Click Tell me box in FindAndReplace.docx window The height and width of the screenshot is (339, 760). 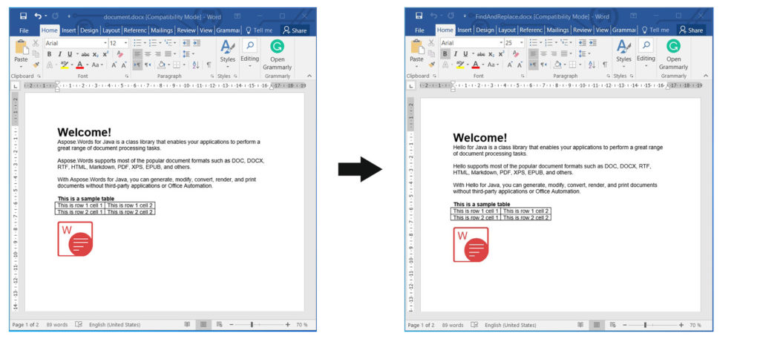(x=655, y=30)
